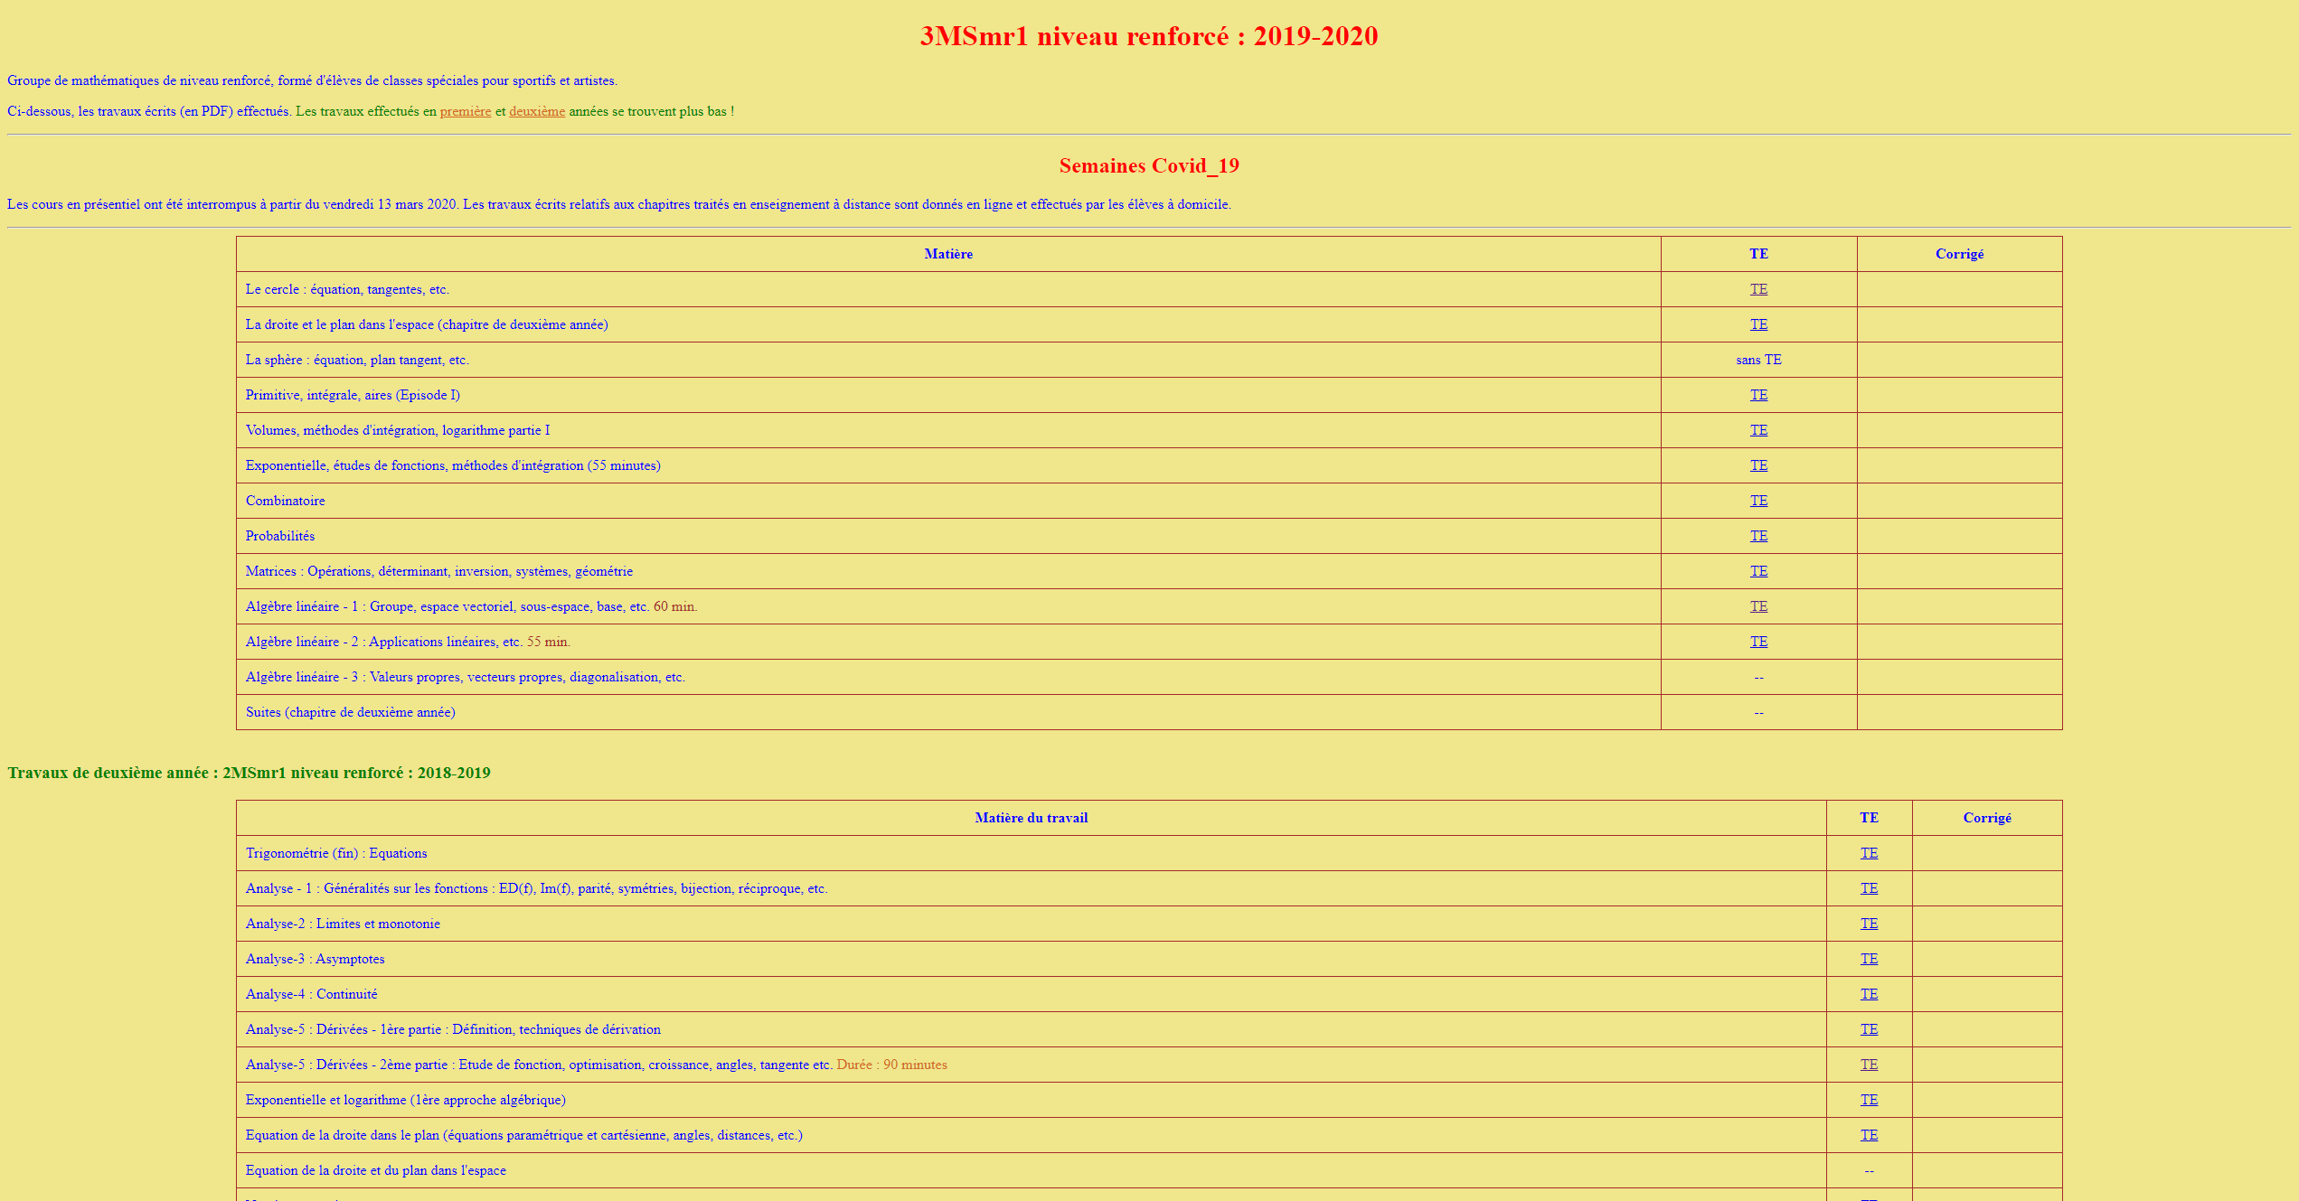Open TE for Volumes, méthodes d'intégration row
Image resolution: width=2299 pixels, height=1201 pixels.
pos(1757,430)
